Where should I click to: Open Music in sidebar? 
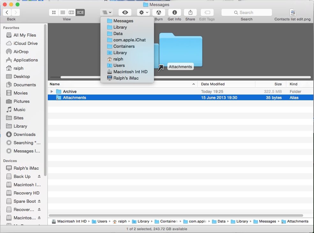pos(22,109)
